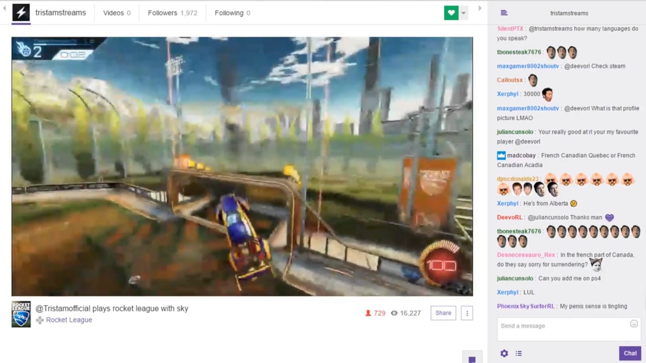The width and height of the screenshot is (646, 363).
Task: Click the purple whispers icon at bottom
Action: [x=472, y=359]
